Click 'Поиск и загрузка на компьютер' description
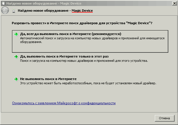178x125 pixels. pos(84,61)
